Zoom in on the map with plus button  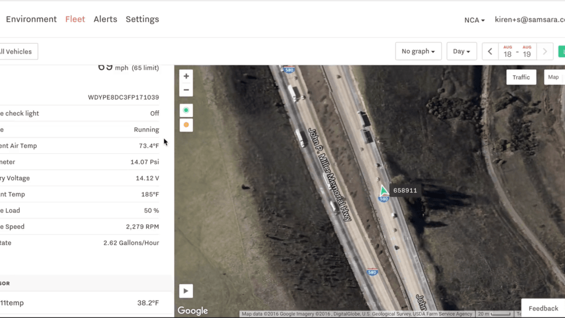pyautogui.click(x=186, y=76)
